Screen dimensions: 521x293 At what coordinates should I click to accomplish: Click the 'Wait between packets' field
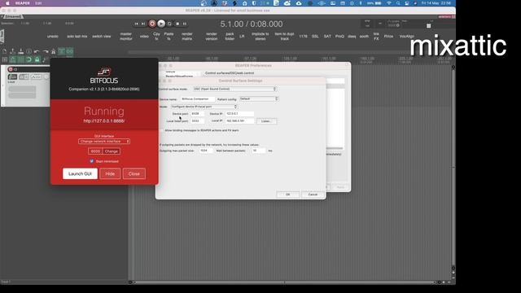259,151
